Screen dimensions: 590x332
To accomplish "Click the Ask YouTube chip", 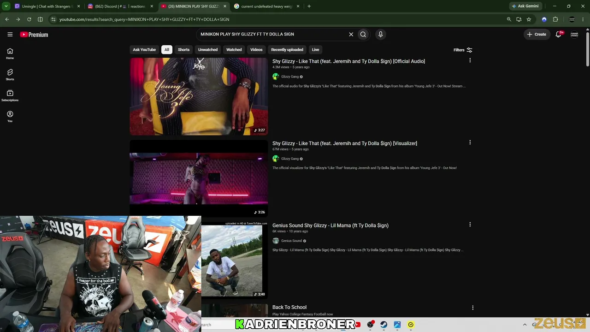I will coord(144,50).
